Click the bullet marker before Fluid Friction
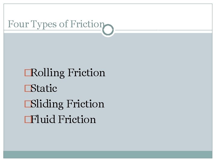The image size is (216, 162). 28,120
